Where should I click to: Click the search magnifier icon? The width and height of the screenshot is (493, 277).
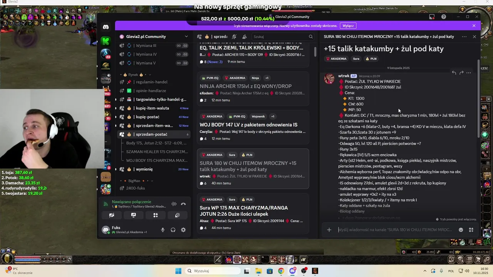[x=311, y=37]
